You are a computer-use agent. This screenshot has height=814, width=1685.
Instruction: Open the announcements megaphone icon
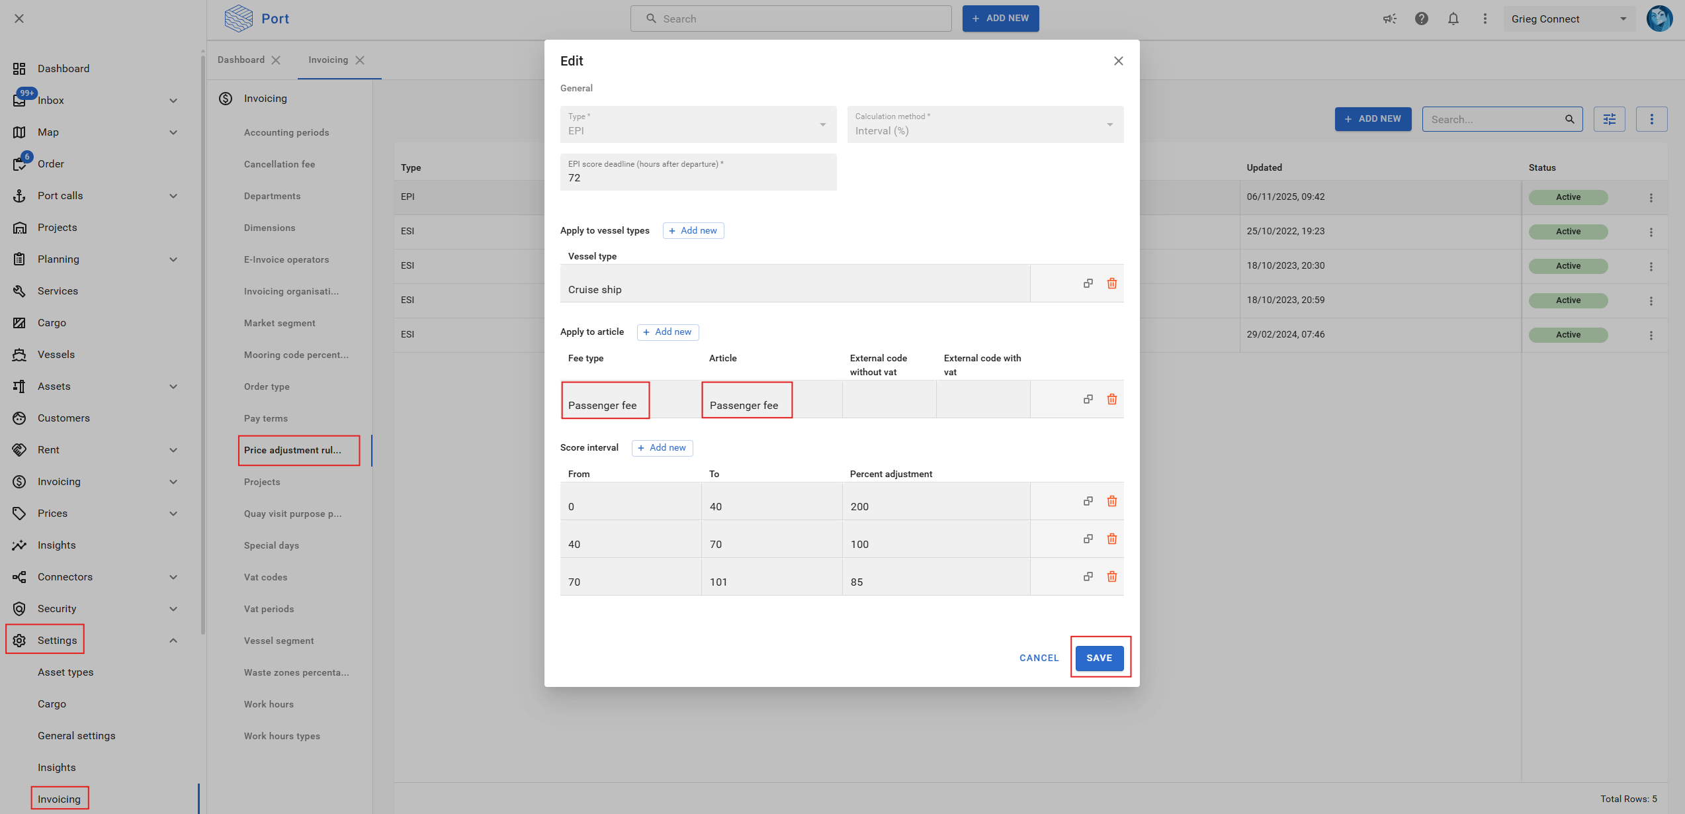click(x=1389, y=19)
